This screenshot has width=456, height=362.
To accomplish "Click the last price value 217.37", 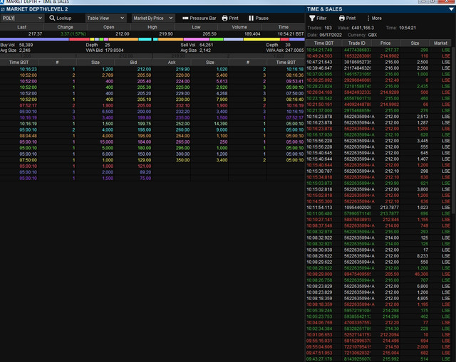I will [x=35, y=34].
